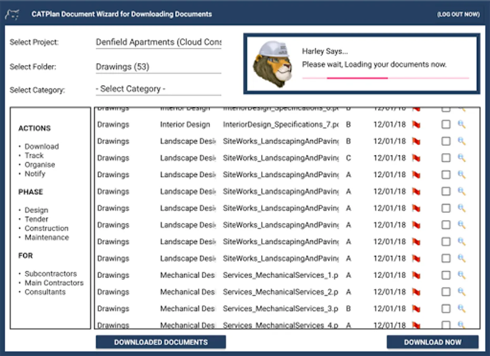Click file name InteriorDesign_Specifications_7
The image size is (490, 356).
click(281, 125)
